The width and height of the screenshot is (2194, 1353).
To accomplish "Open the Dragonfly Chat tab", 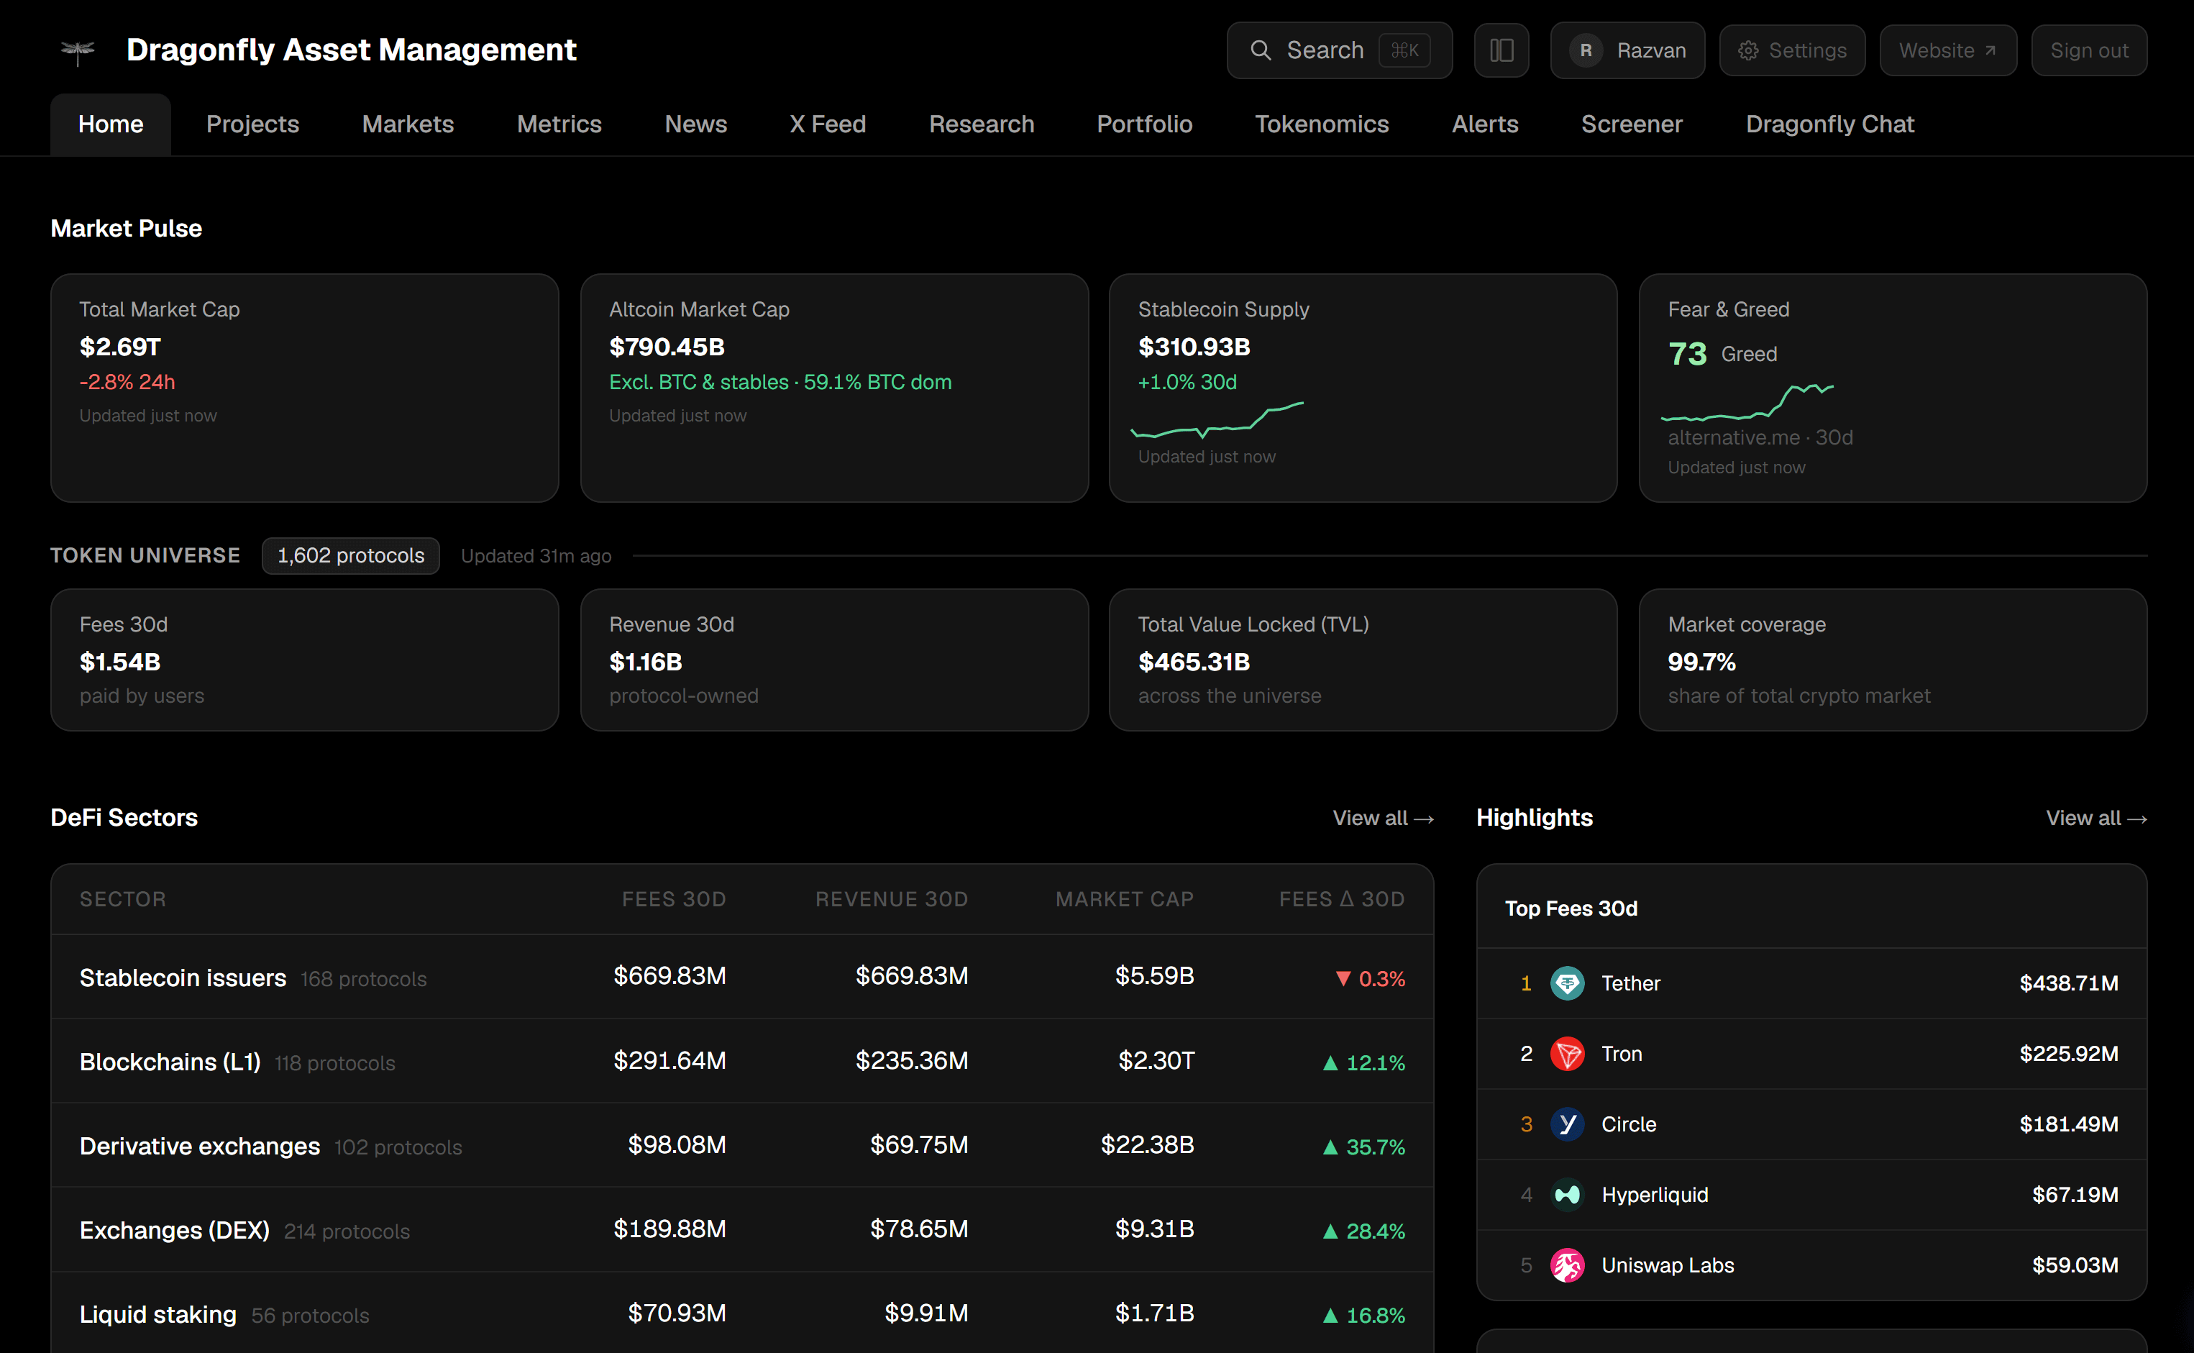I will coord(1830,124).
